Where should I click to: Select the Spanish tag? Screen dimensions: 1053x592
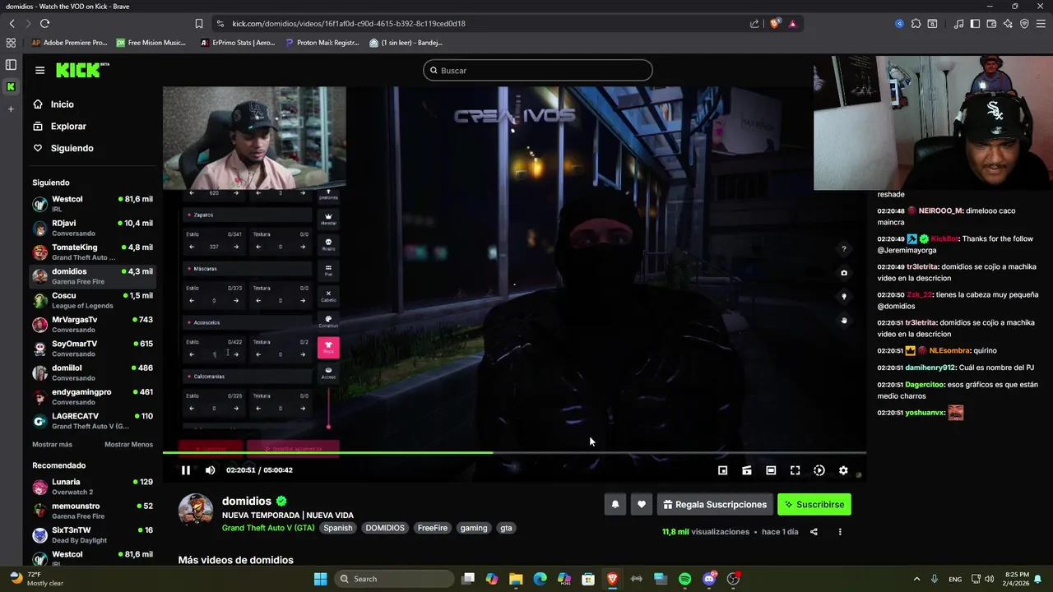(x=338, y=528)
